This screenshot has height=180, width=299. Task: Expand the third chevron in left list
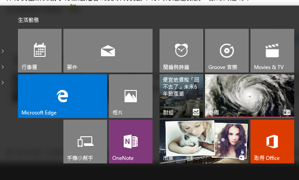click(x=3, y=83)
